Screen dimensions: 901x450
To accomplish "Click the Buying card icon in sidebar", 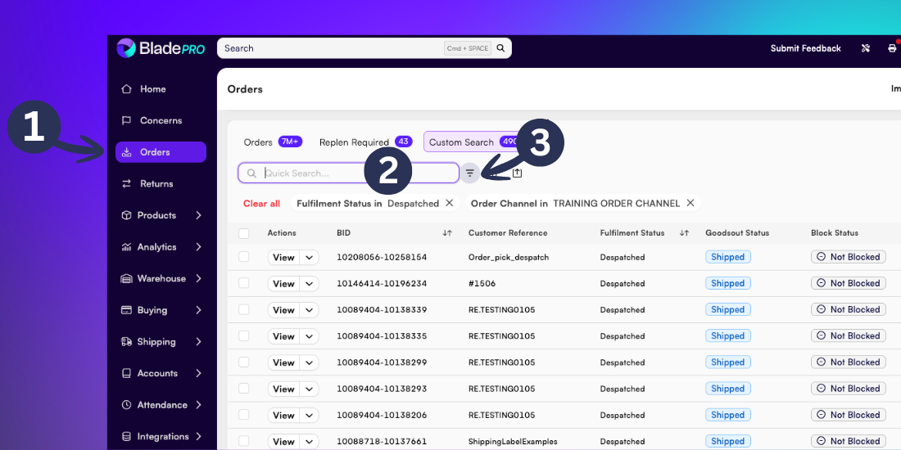I will coord(126,310).
